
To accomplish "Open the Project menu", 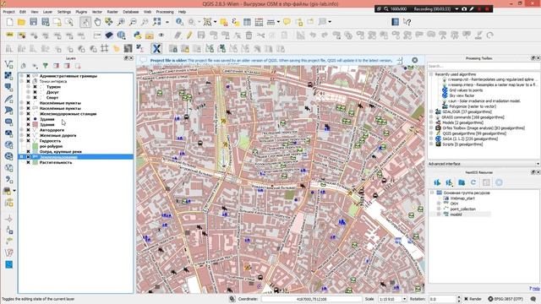I will [8, 12].
